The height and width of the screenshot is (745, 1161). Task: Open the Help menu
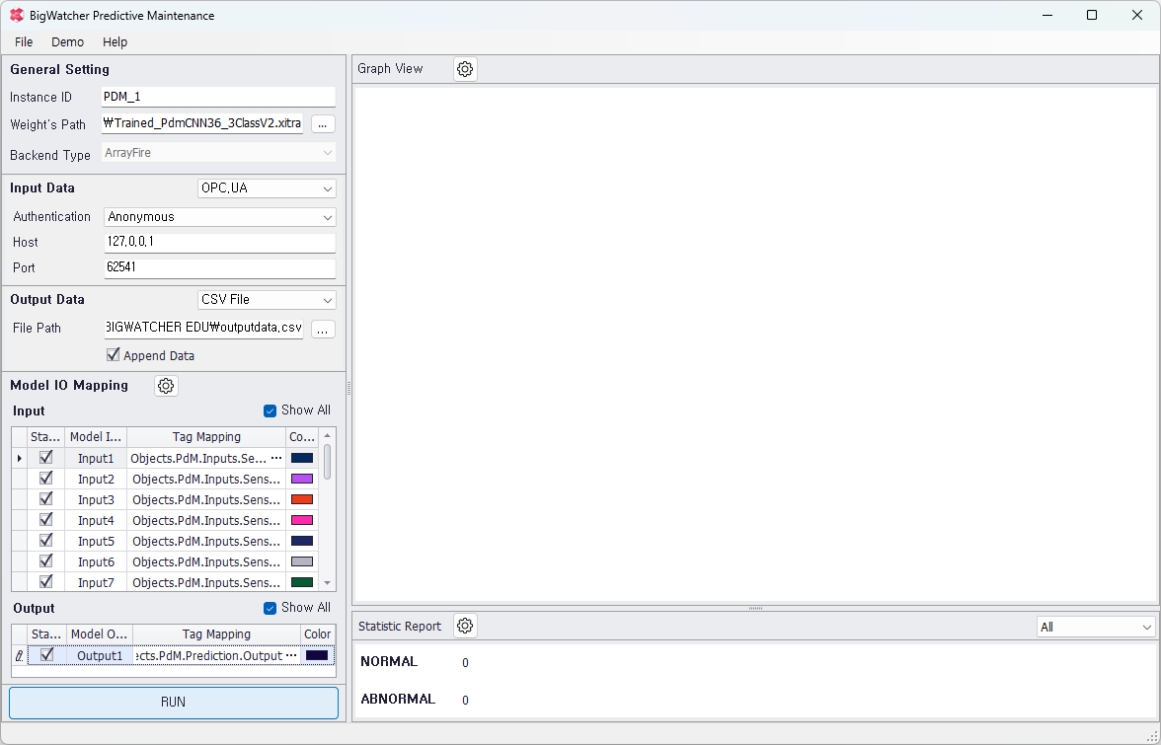pos(115,42)
